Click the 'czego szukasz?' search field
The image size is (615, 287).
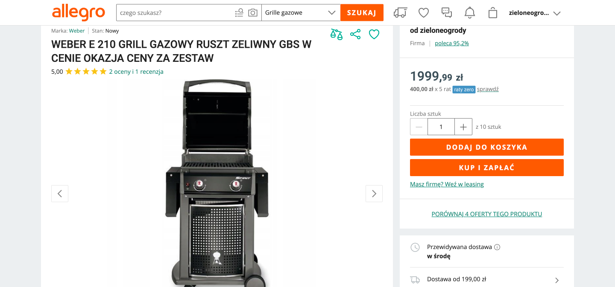click(175, 13)
